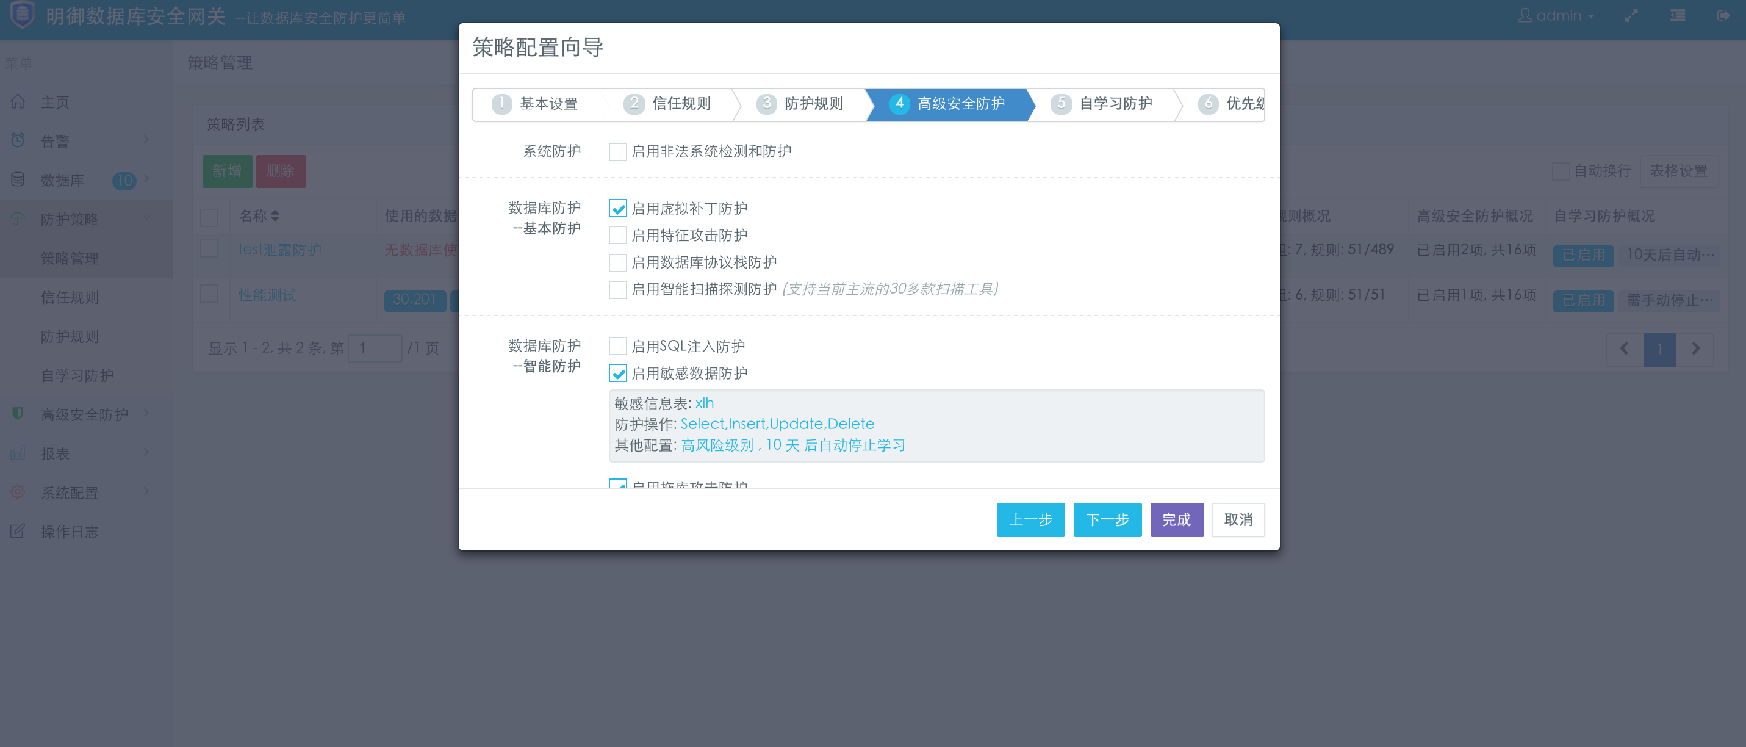Image resolution: width=1746 pixels, height=747 pixels.
Task: Click 取消 to close wizard
Action: tap(1238, 520)
